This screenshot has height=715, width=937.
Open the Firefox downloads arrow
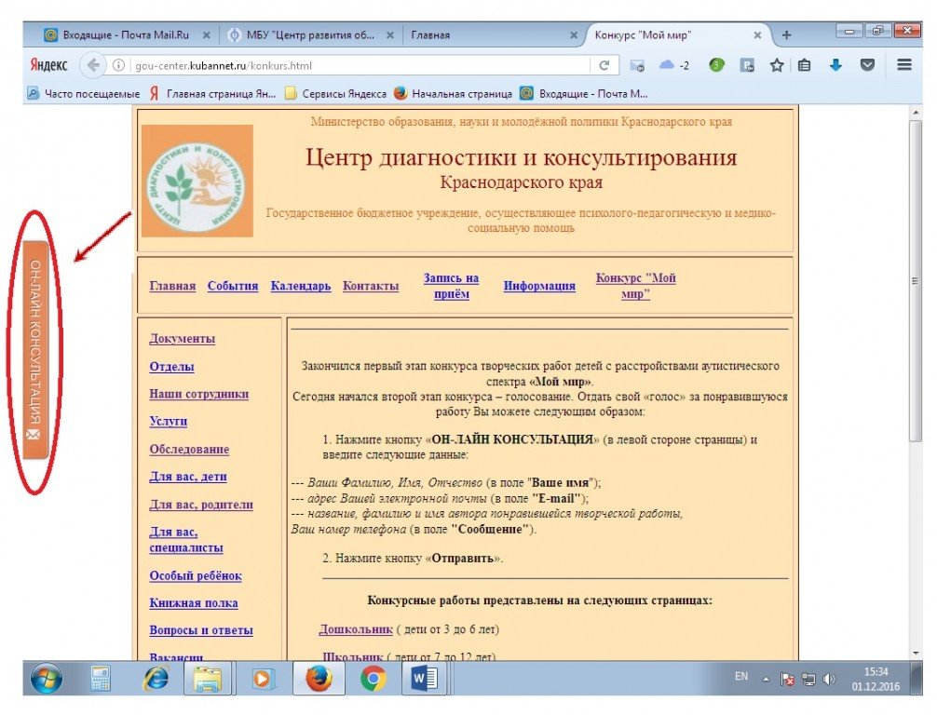point(835,65)
